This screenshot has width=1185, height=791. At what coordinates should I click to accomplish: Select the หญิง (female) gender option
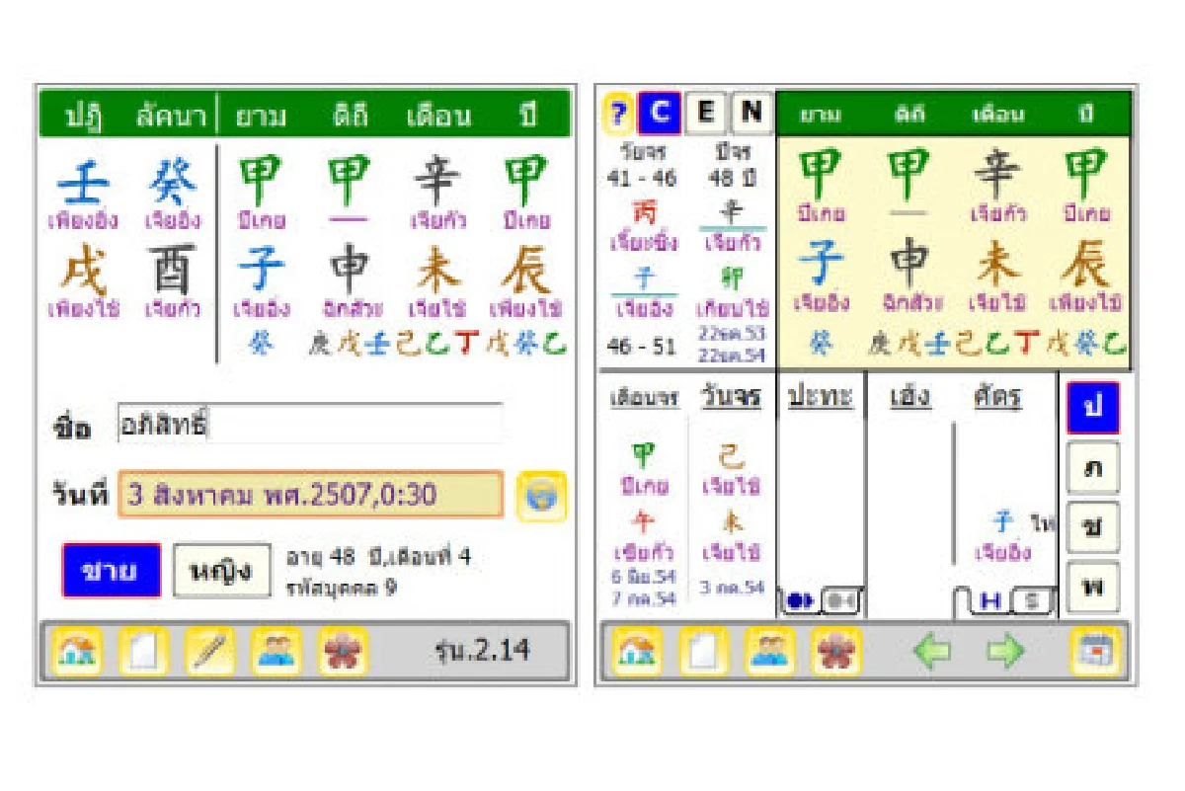pos(222,570)
